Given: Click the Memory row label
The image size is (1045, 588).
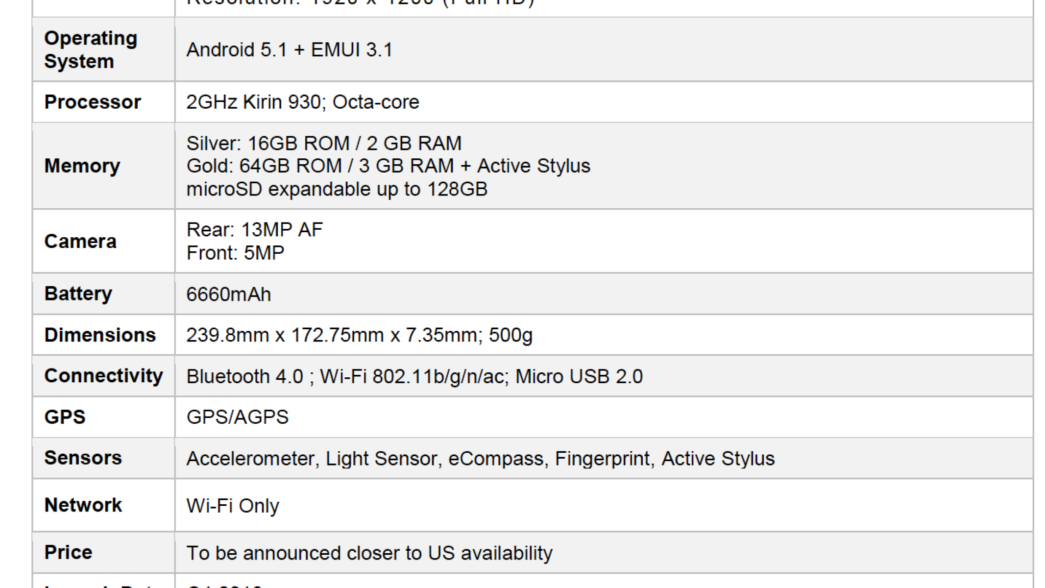Looking at the screenshot, I should (82, 166).
